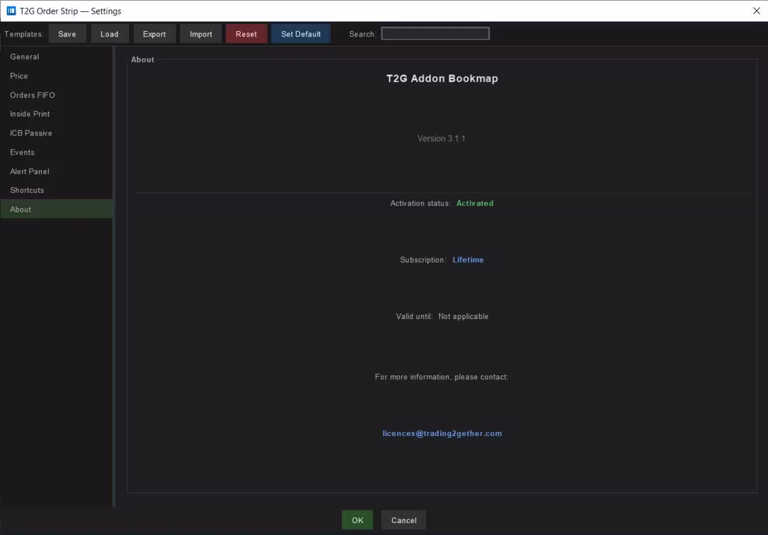Click the T2G Addon Bookmap heading
768x535 pixels.
coord(442,79)
